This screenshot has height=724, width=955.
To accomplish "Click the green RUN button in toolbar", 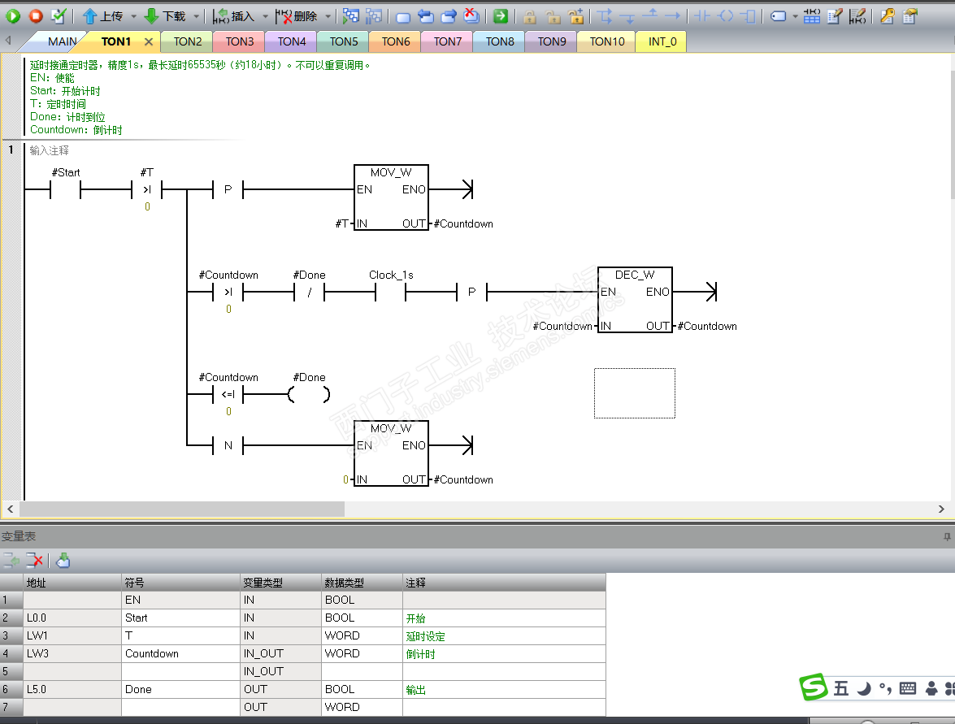I will (13, 16).
